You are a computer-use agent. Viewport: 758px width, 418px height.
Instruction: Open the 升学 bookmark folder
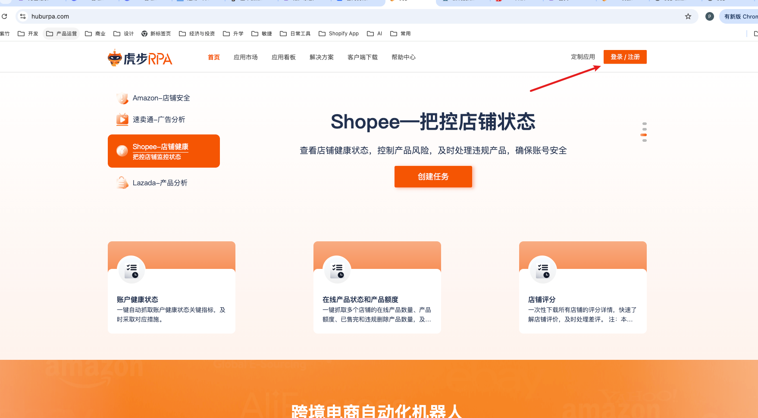click(233, 34)
